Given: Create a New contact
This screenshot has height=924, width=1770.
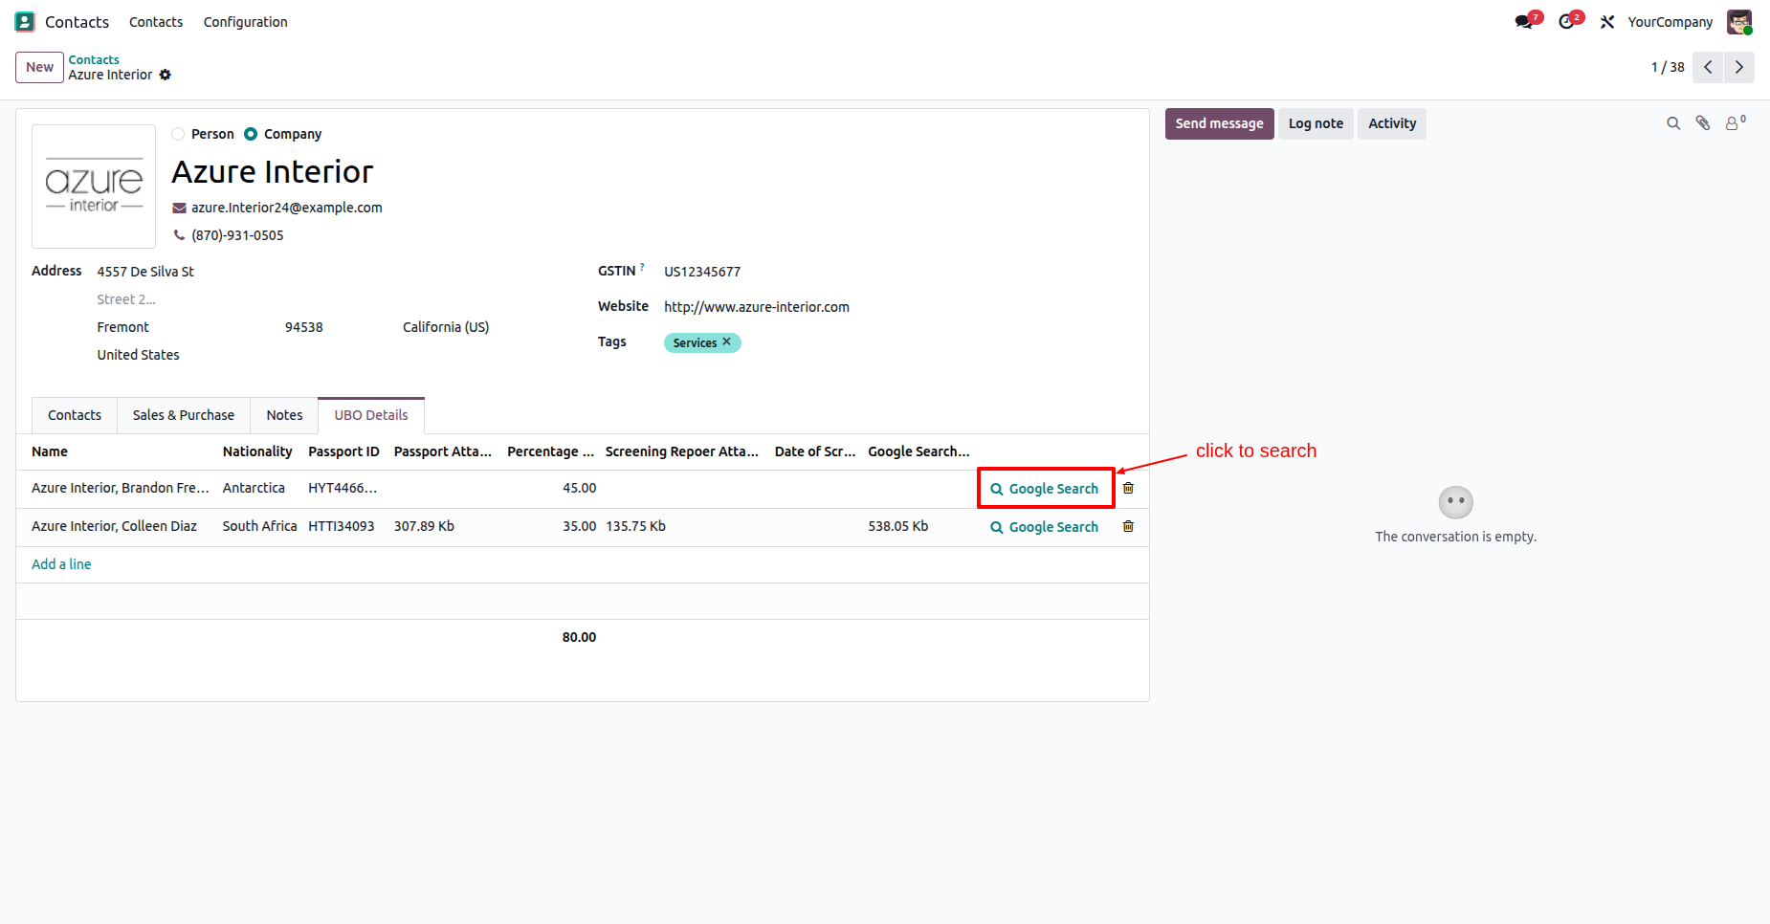Looking at the screenshot, I should point(40,67).
